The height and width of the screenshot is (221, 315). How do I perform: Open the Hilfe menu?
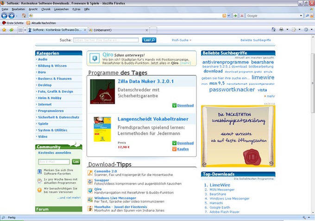pos(87,9)
